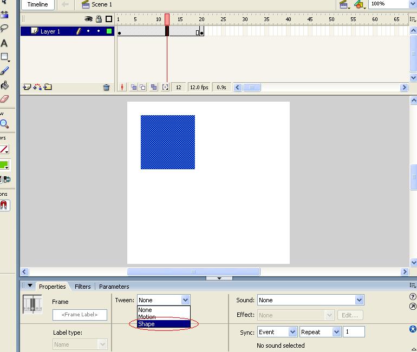Click the 12.0 fps frame rate
417x352 pixels.
(199, 88)
